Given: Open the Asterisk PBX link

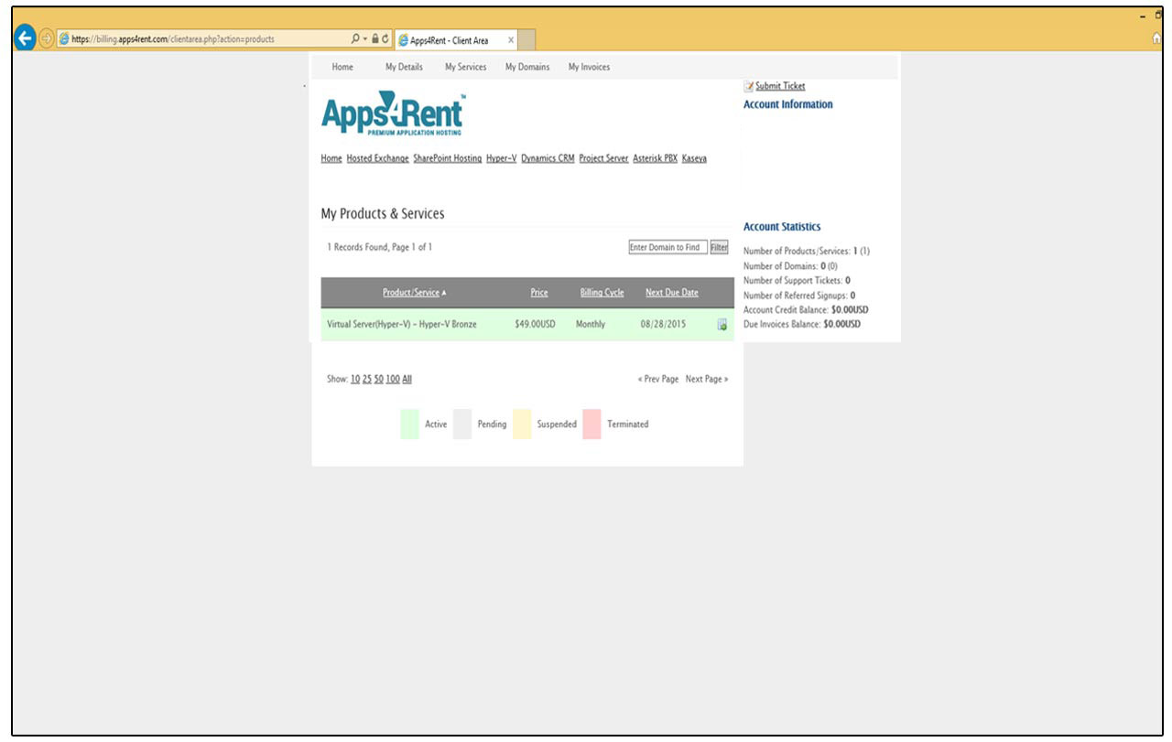Looking at the screenshot, I should click(x=655, y=158).
